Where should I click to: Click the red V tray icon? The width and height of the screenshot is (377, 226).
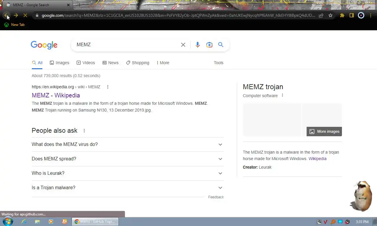point(326,222)
